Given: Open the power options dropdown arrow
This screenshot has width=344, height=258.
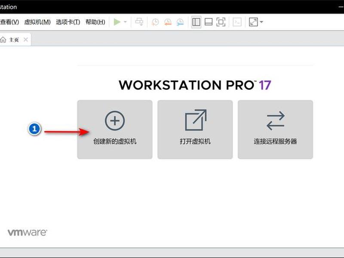Looking at the screenshot, I should [125, 22].
